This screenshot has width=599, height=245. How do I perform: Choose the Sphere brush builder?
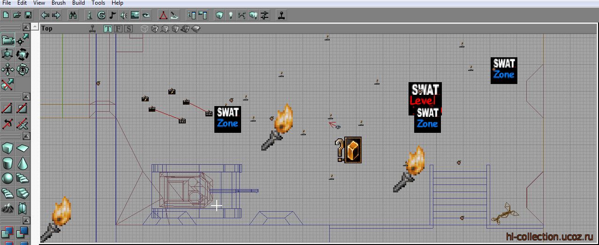[8, 178]
